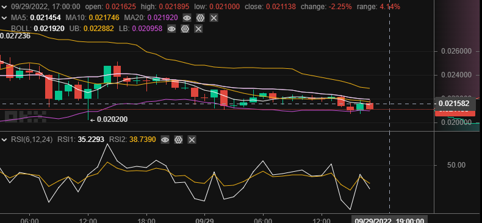
Task: Click the low price 0.021000
Action: point(225,7)
